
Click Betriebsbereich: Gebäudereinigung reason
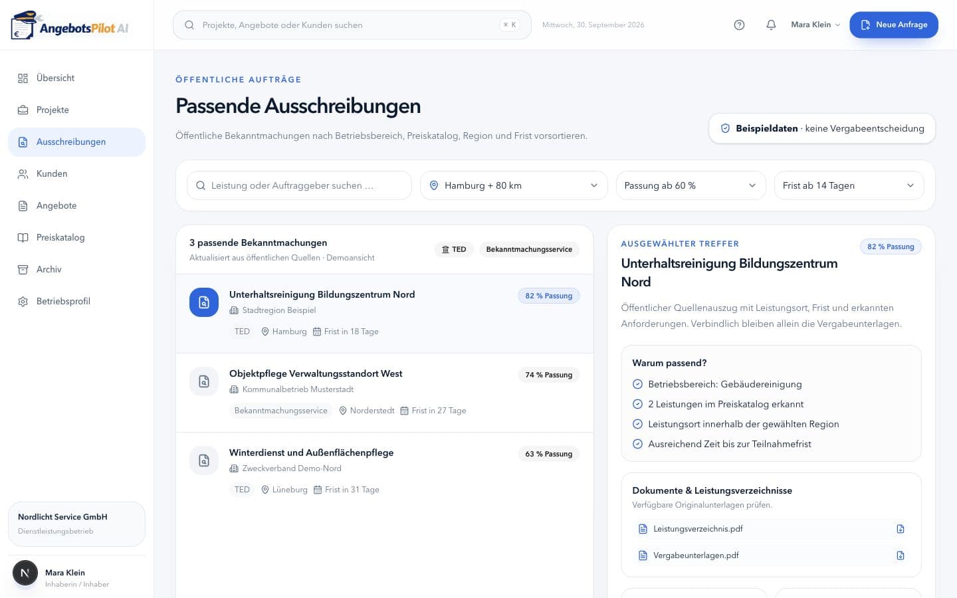[x=725, y=384]
